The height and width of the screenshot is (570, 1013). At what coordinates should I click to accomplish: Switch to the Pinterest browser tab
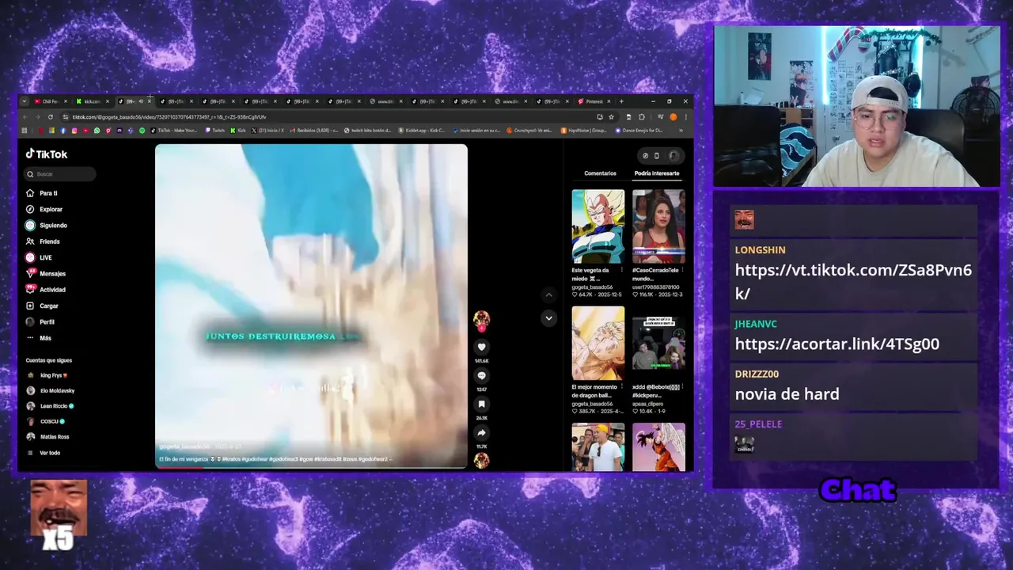[594, 101]
